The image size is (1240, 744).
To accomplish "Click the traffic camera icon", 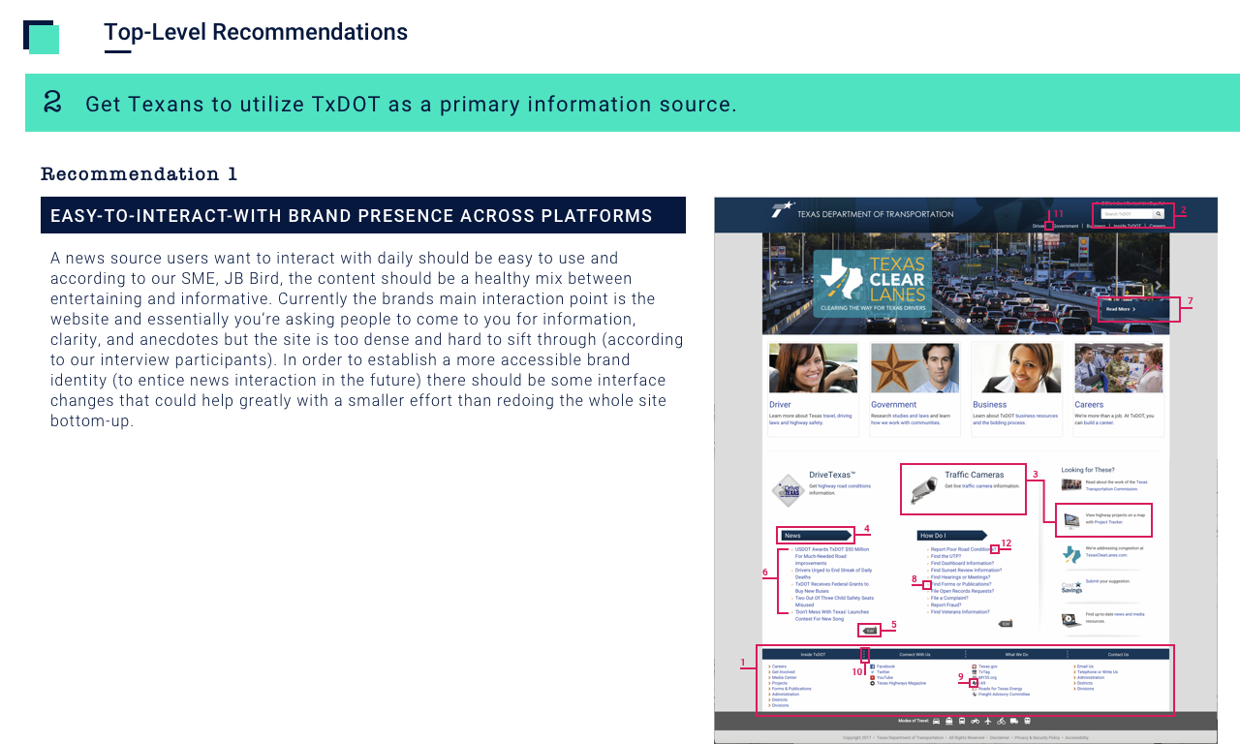I will pos(924,490).
